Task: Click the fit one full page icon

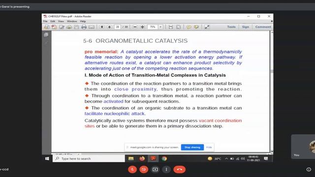Action: coord(178,27)
